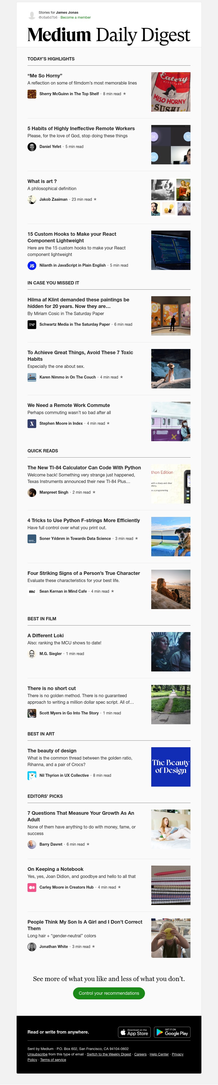Click the Eataly Miso Horny Sushi thumbnail
This screenshot has height=1085, width=218.
tap(171, 92)
